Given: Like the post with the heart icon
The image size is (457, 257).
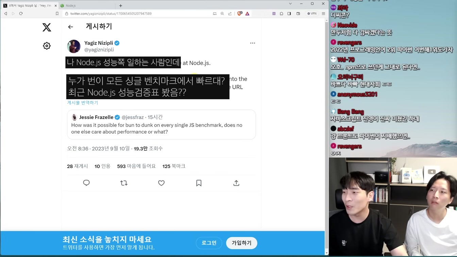Looking at the screenshot, I should [x=161, y=183].
